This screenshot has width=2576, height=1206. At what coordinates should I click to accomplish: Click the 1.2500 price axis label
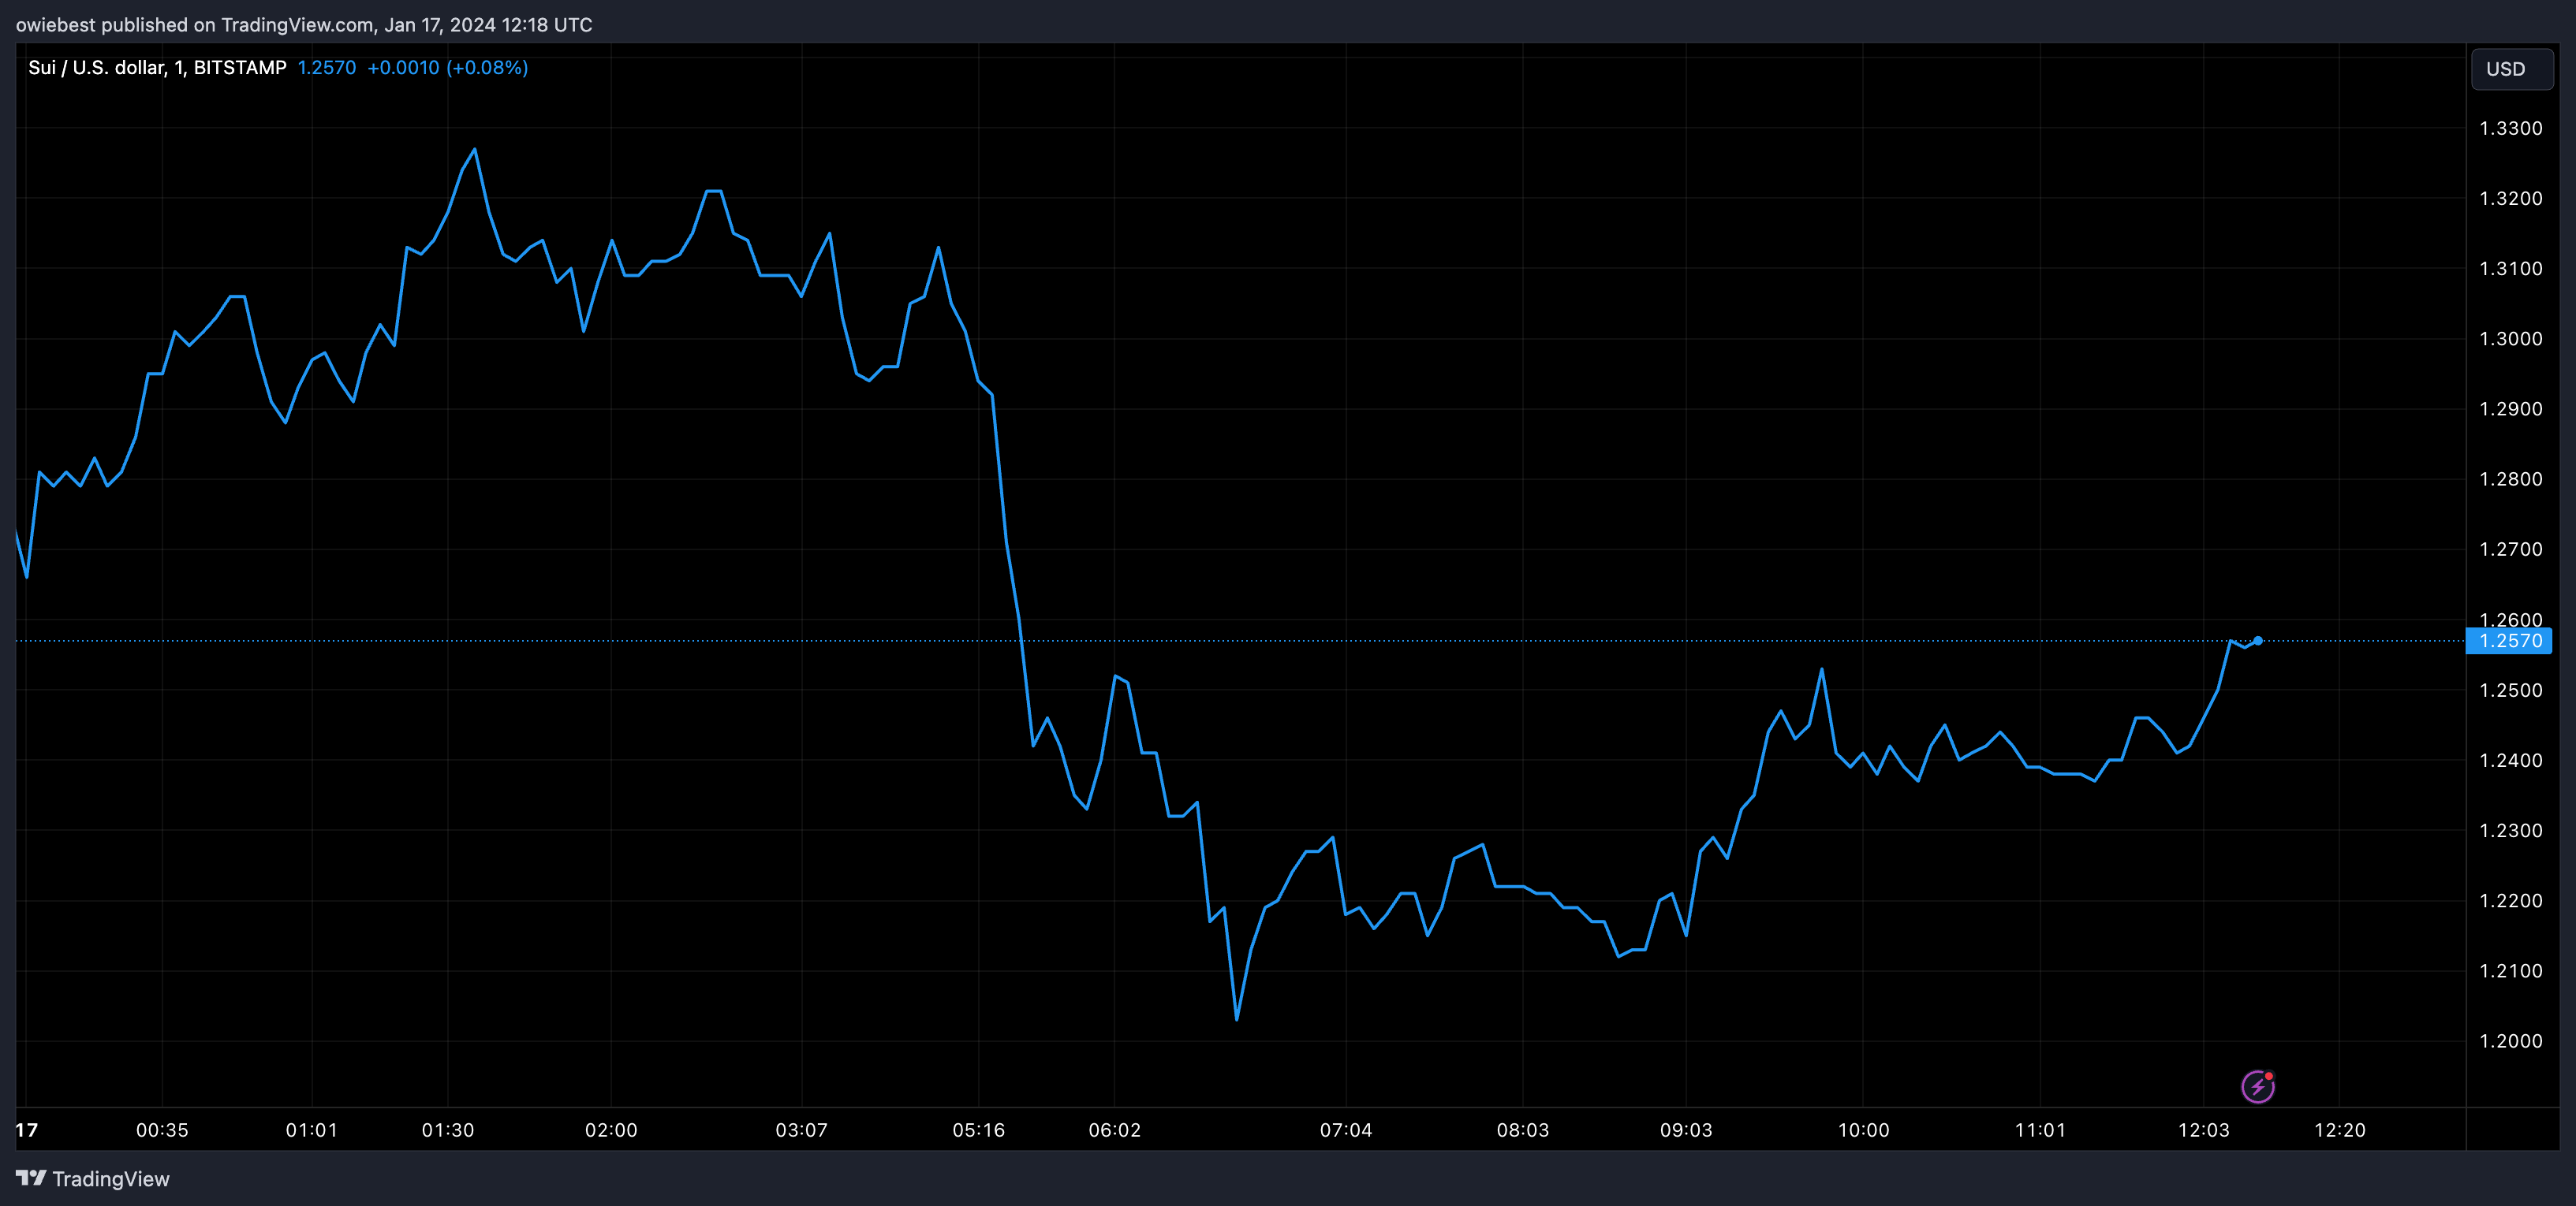pos(2510,690)
